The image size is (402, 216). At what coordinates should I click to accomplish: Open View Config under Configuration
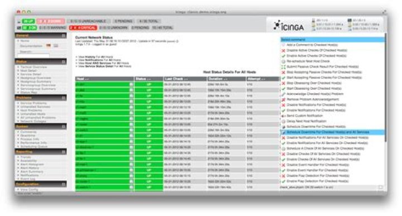click(29, 190)
